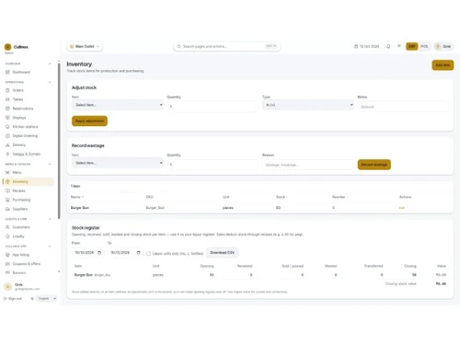Click the Displays icon in the sidebar
The width and height of the screenshot is (460, 345).
pyautogui.click(x=7, y=118)
